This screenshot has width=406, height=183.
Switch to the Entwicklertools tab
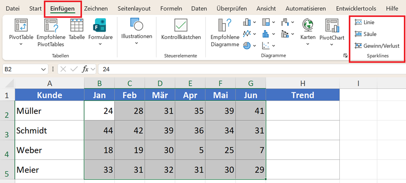coord(356,9)
